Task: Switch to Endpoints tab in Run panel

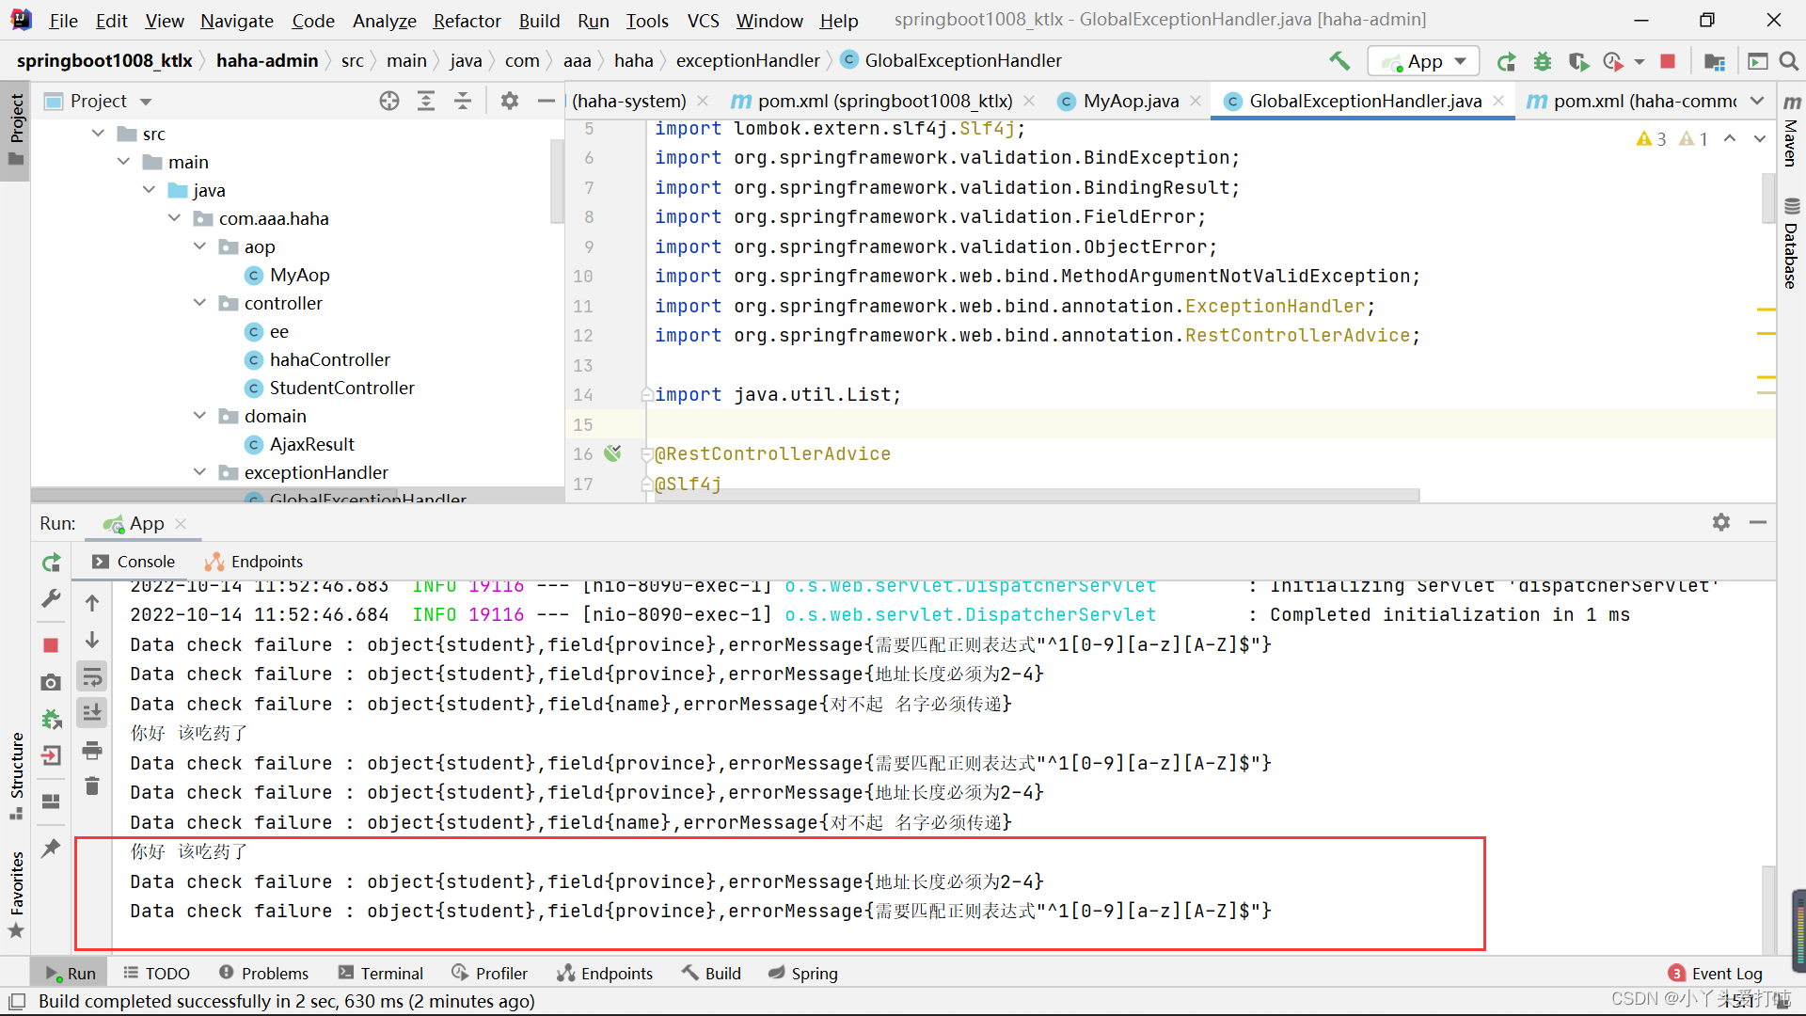Action: (x=254, y=562)
